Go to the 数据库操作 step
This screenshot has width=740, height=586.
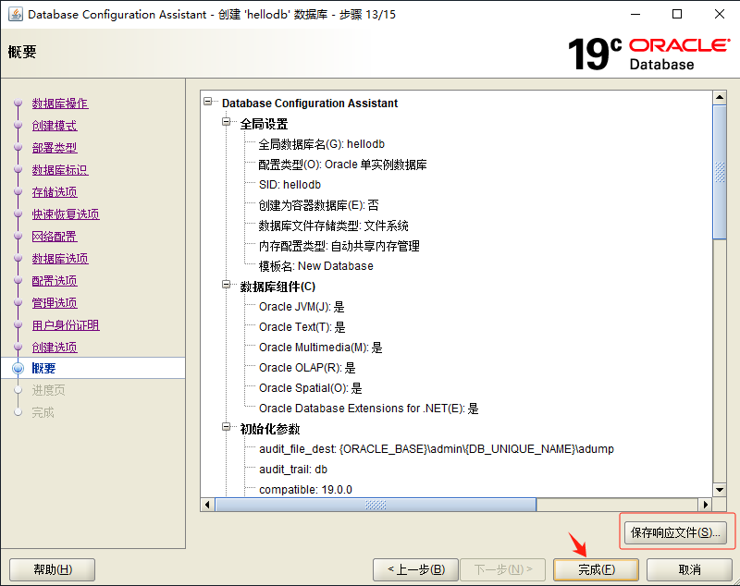(x=60, y=104)
